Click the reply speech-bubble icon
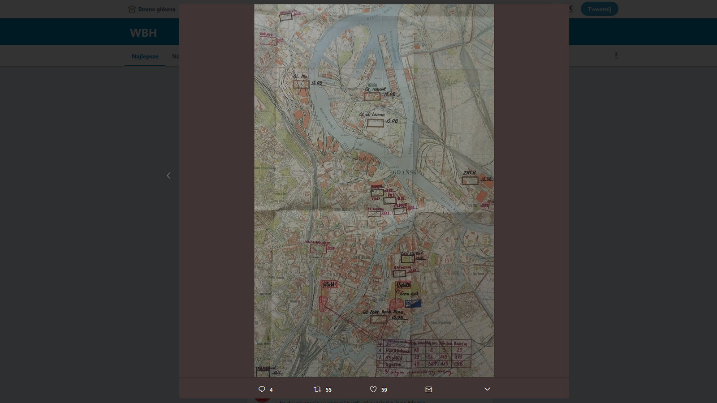Image resolution: width=717 pixels, height=403 pixels. coord(262,389)
